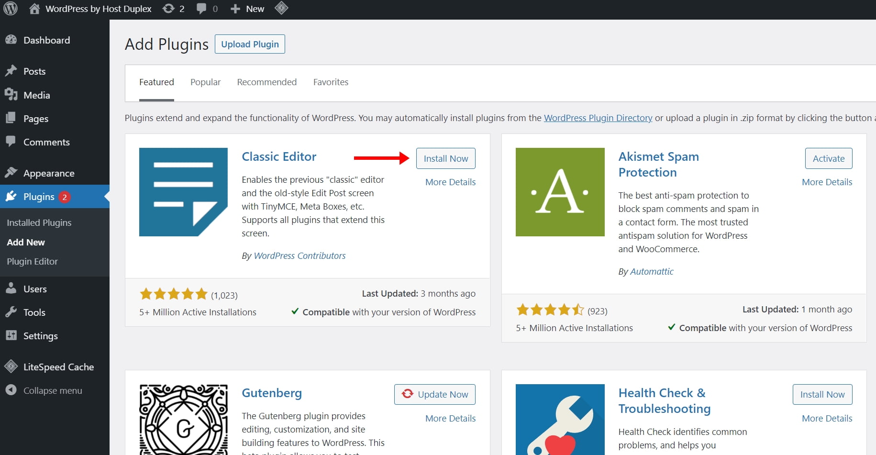Open Automattic author link
Viewport: 876px width, 455px height.
click(x=652, y=271)
